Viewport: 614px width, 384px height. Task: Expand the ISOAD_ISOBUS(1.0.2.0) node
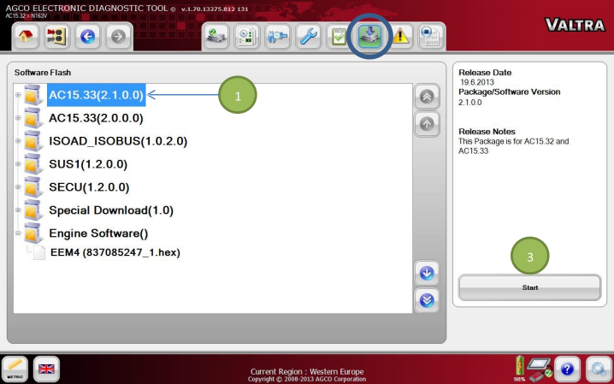[x=18, y=141]
